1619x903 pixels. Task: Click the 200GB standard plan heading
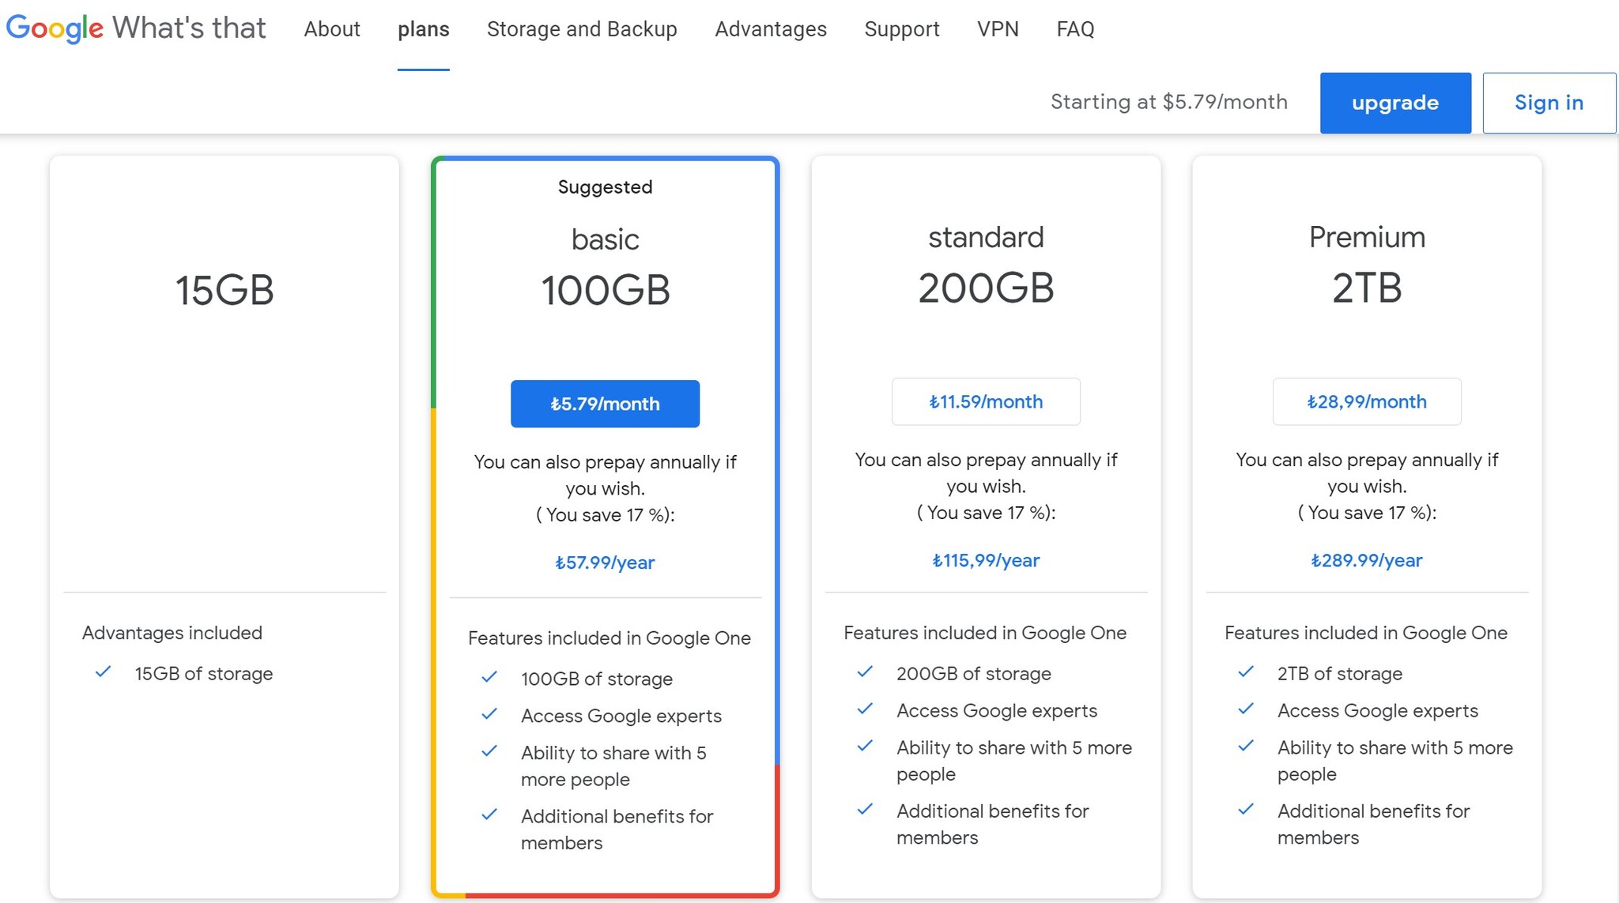pyautogui.click(x=986, y=288)
